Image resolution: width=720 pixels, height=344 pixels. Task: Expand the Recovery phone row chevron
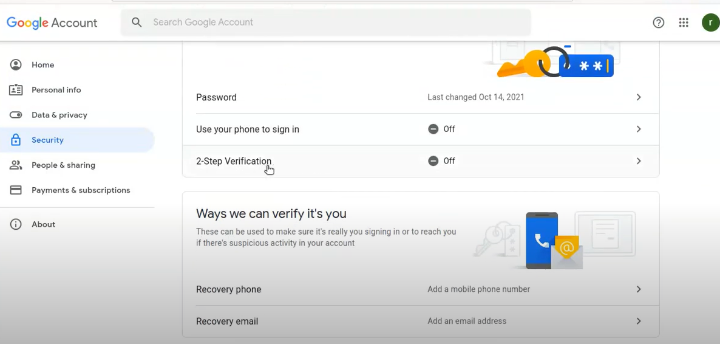[639, 289]
